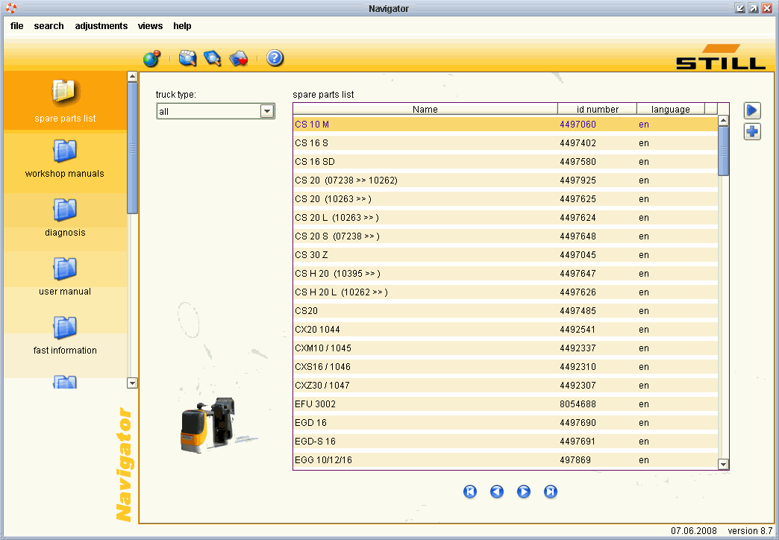The height and width of the screenshot is (540, 779).
Task: Open the search menu
Action: 49,26
